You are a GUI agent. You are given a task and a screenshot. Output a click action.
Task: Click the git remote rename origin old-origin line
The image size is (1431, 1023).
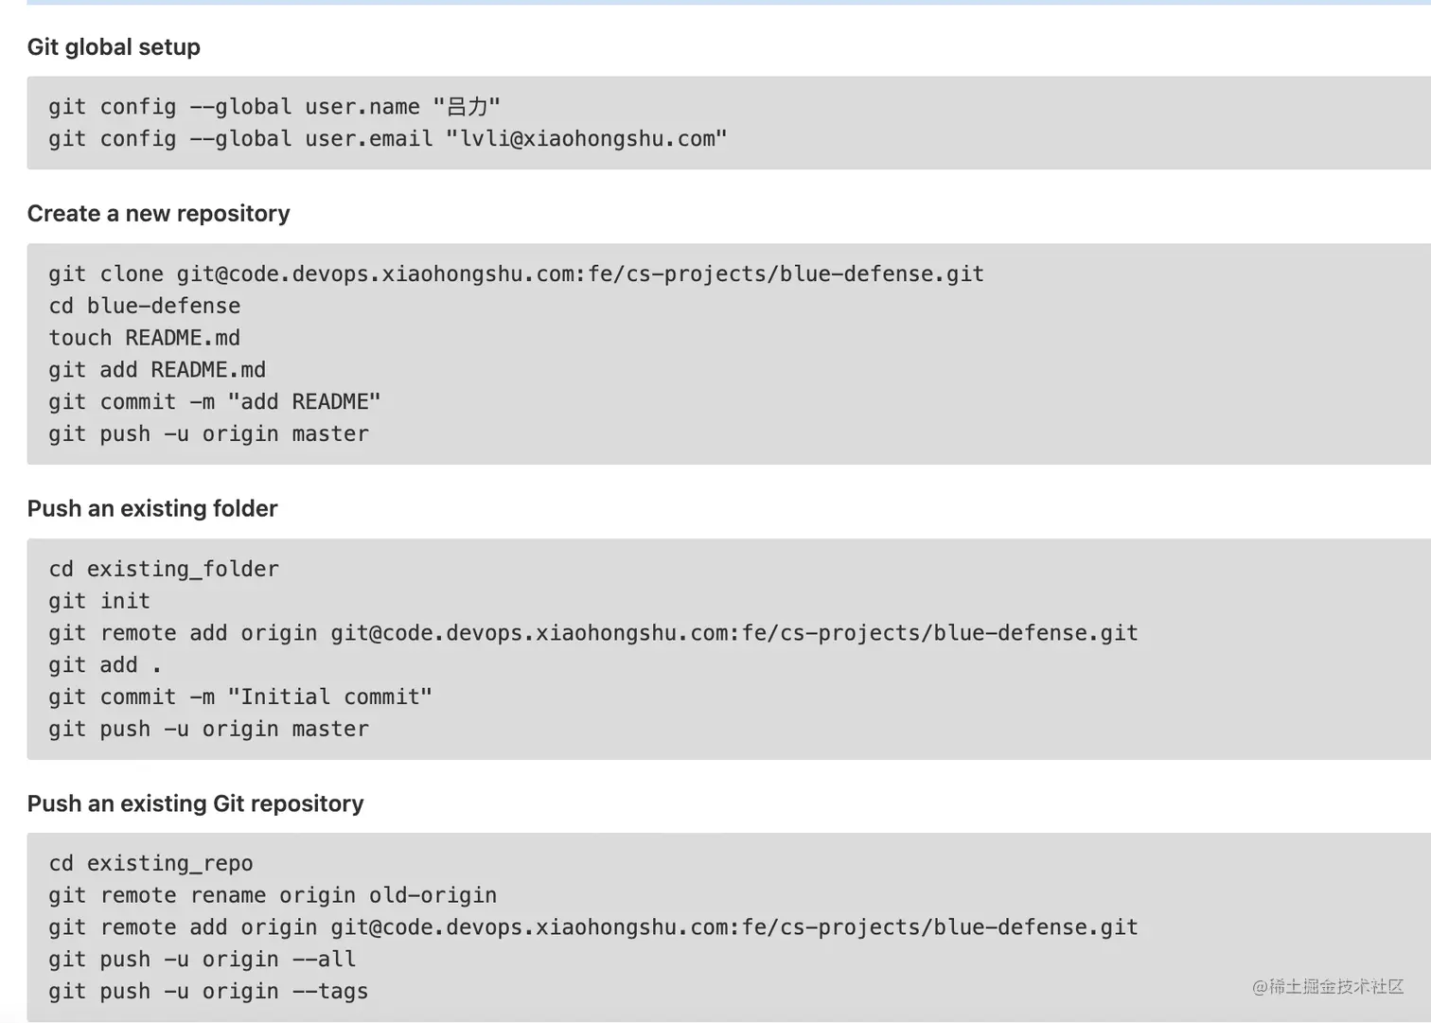[273, 895]
